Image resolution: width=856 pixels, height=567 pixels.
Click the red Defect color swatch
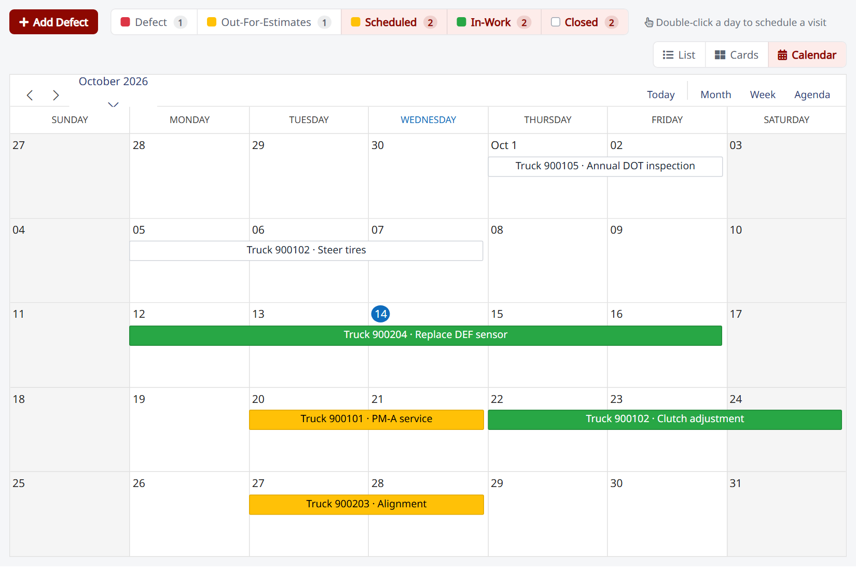tap(125, 22)
